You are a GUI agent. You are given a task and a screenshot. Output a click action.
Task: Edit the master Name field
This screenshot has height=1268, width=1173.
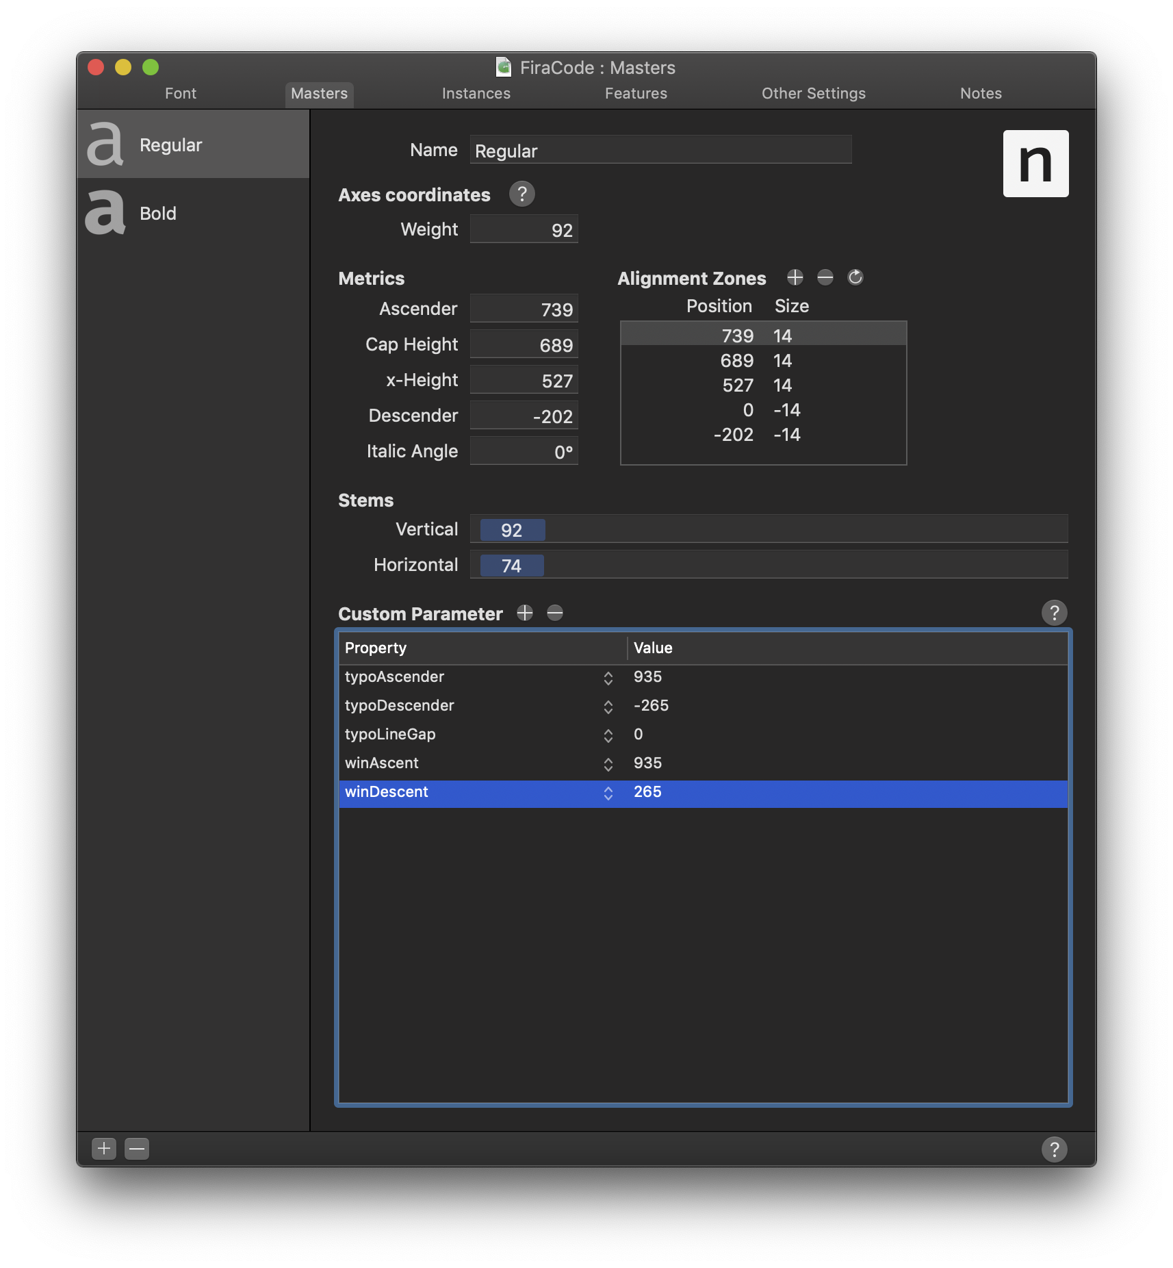tap(659, 149)
